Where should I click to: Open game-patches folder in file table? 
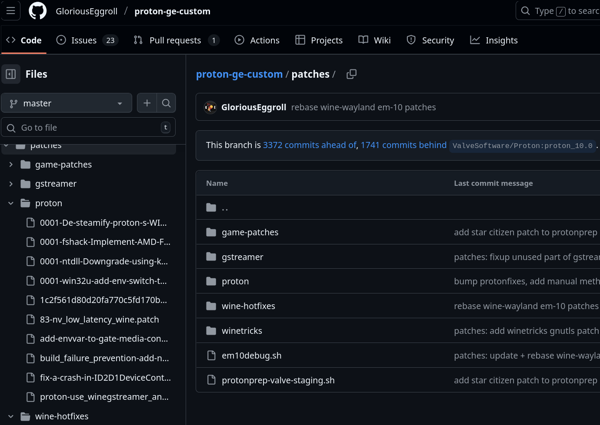click(250, 232)
